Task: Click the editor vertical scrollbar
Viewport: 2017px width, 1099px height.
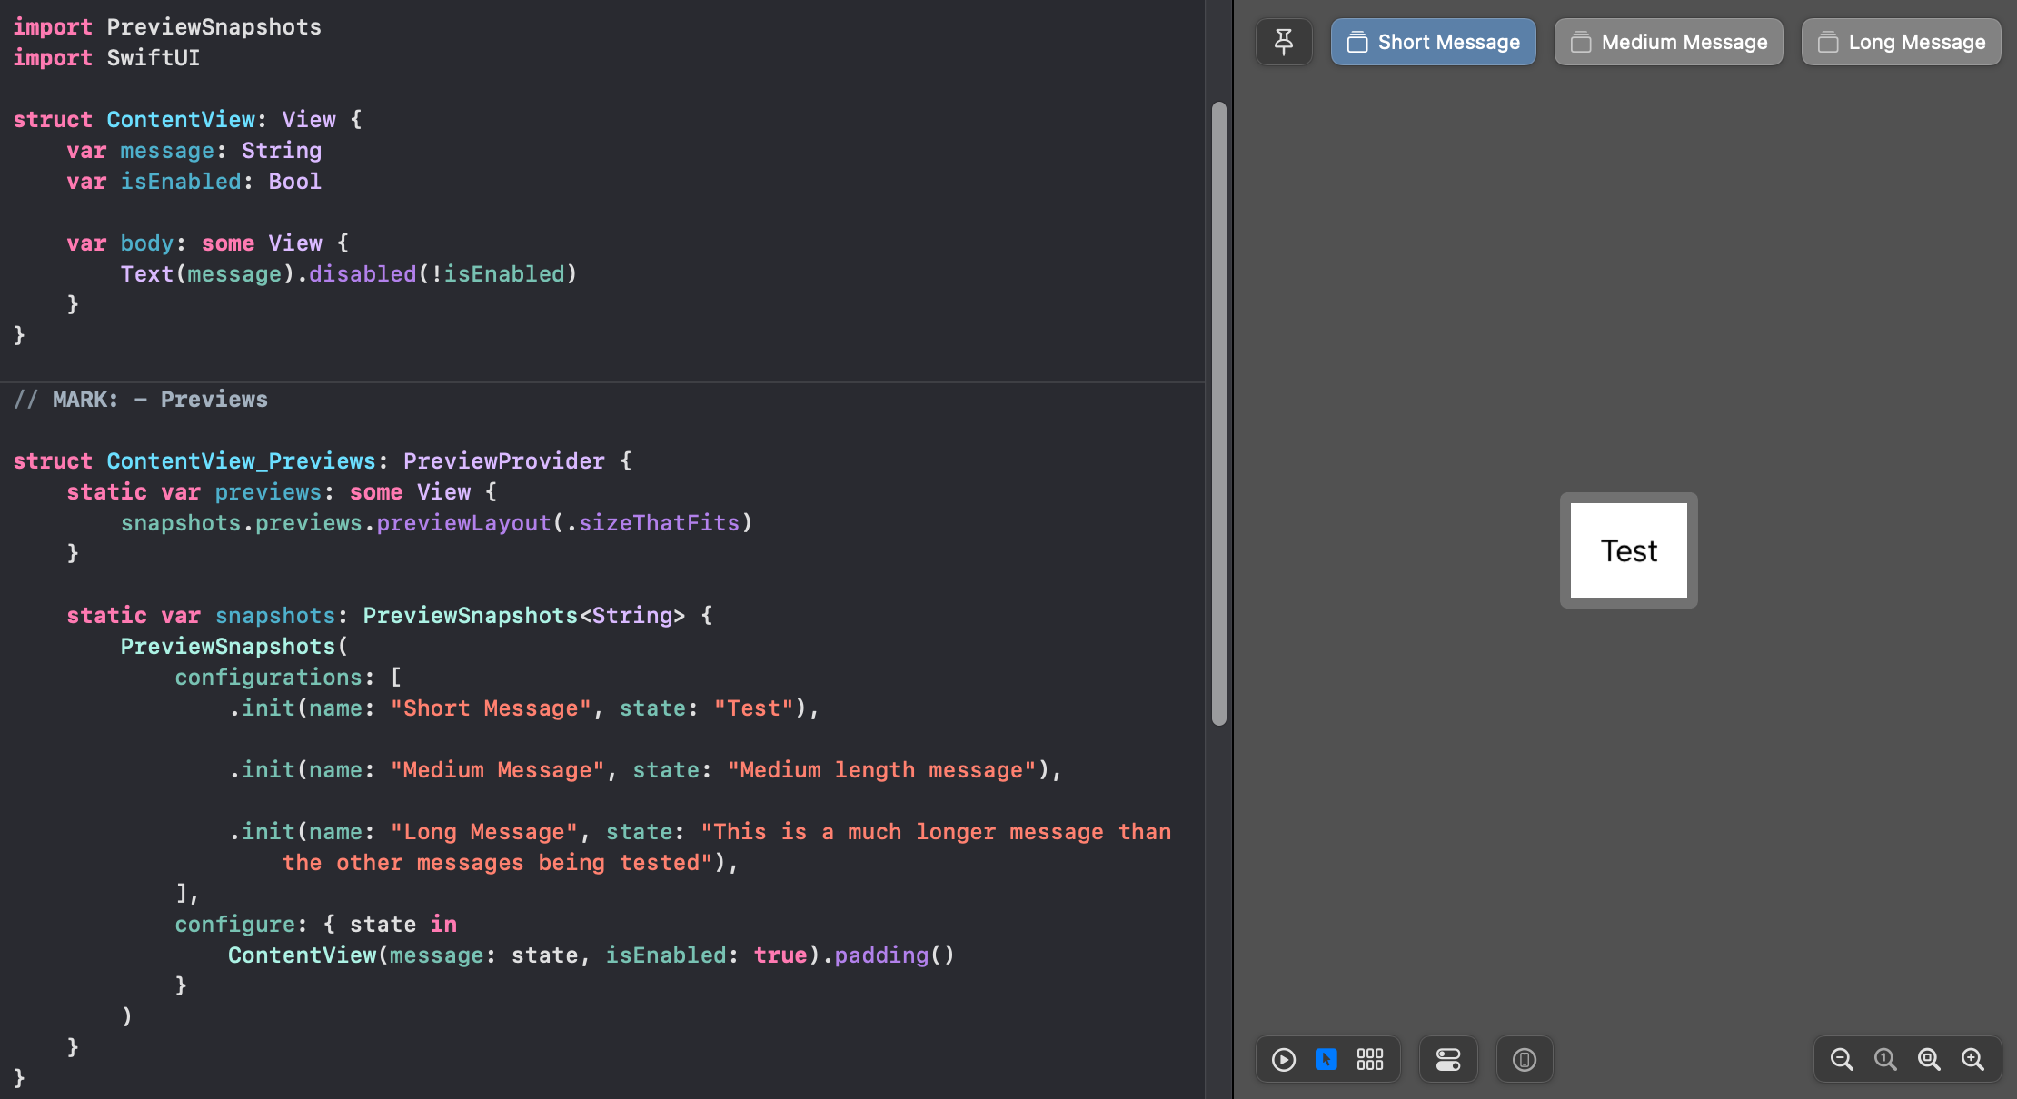Action: pyautogui.click(x=1219, y=413)
